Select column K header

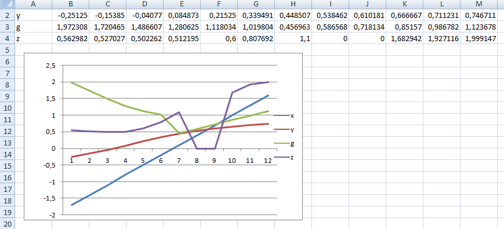(x=405, y=4)
